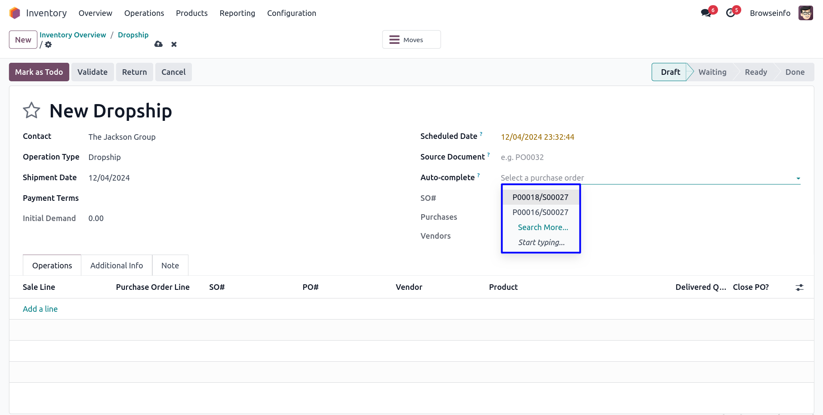Discard changes with the X icon
823x415 pixels.
point(174,44)
